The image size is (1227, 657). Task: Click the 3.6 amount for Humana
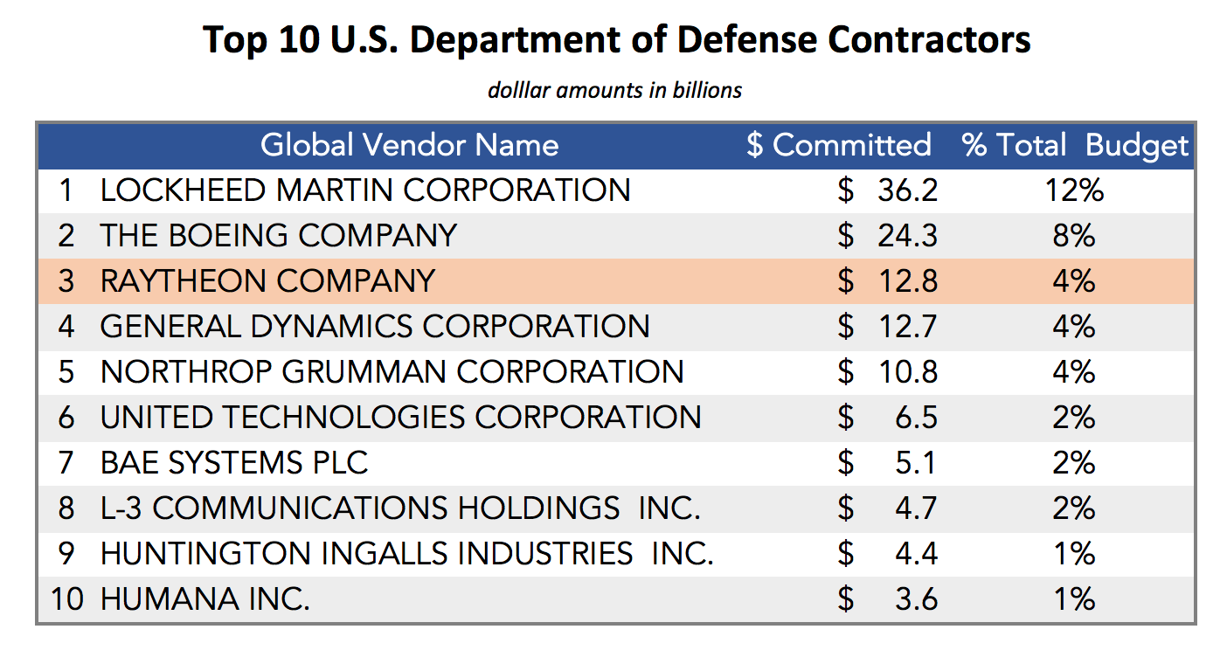pos(916,598)
